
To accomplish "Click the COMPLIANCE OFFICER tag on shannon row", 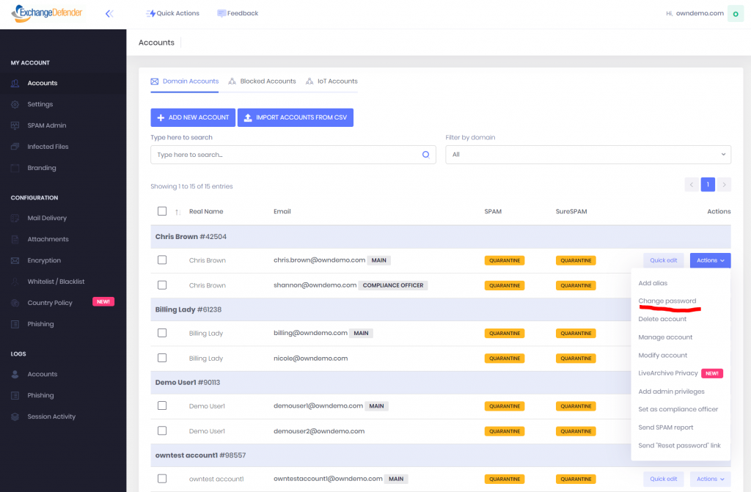I will point(393,285).
